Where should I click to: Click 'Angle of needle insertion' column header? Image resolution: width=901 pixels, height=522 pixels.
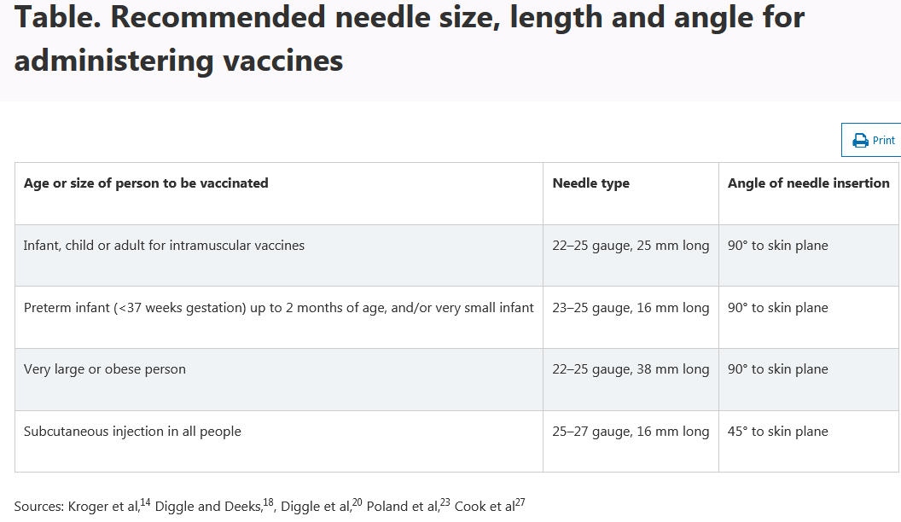[809, 183]
